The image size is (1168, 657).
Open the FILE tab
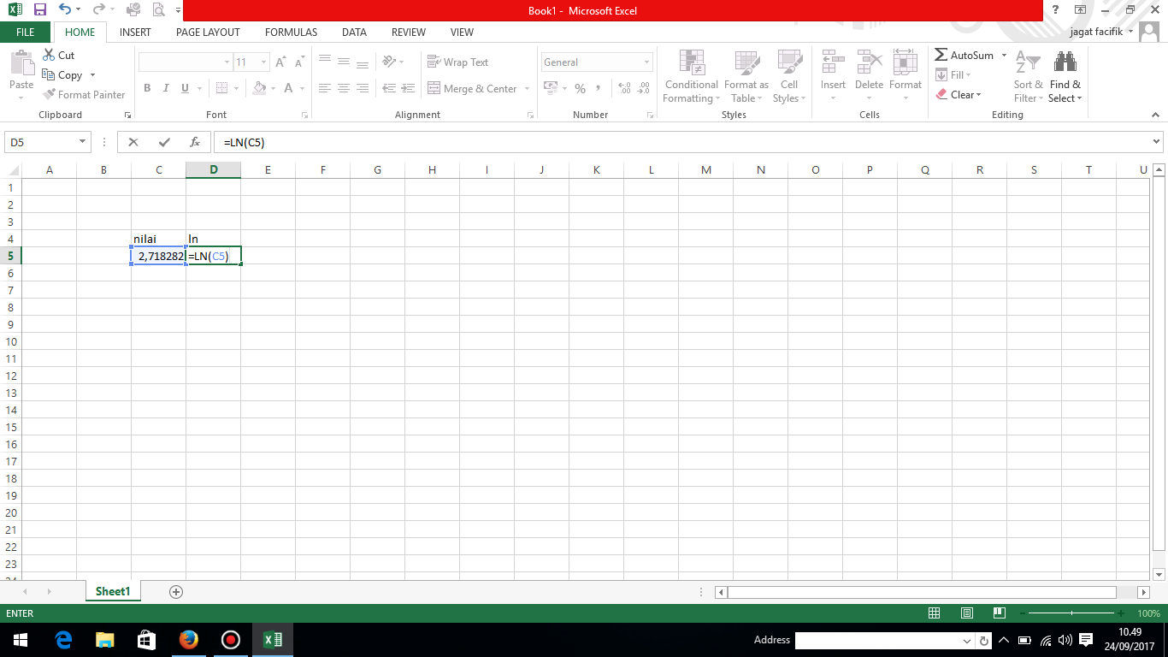tap(26, 33)
